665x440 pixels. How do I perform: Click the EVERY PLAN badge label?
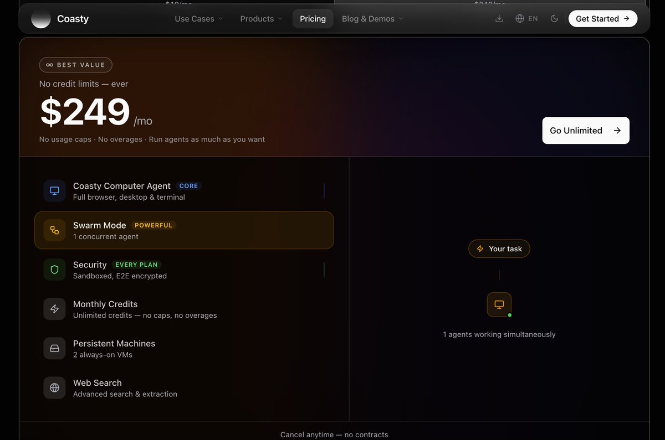pyautogui.click(x=136, y=265)
